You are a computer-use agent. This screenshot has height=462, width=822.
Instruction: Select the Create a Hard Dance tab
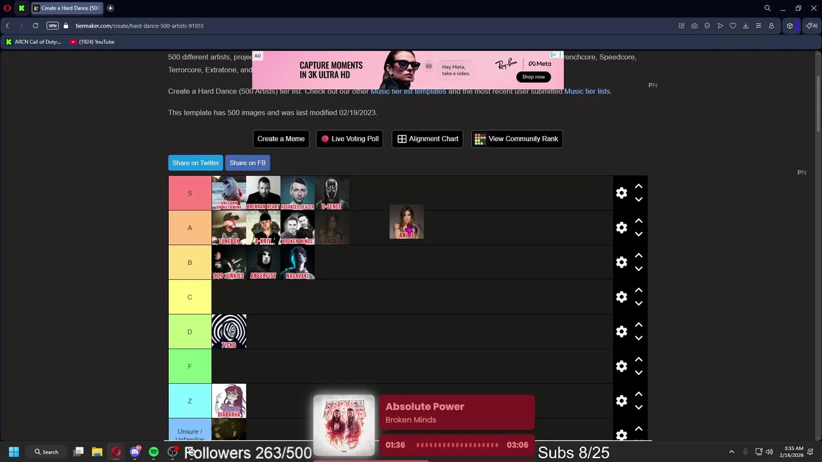[66, 8]
